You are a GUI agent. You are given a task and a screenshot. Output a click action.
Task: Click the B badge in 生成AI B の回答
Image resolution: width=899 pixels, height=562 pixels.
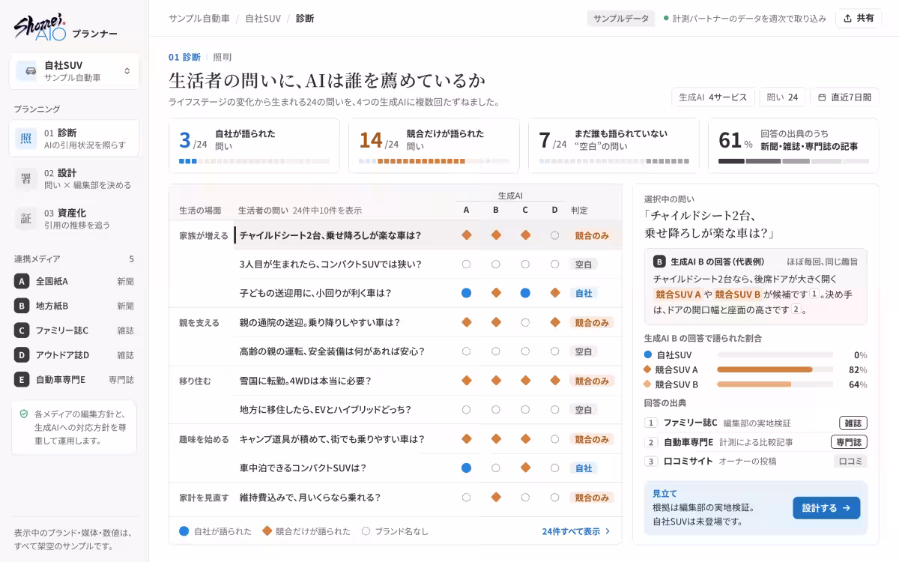pos(659,262)
